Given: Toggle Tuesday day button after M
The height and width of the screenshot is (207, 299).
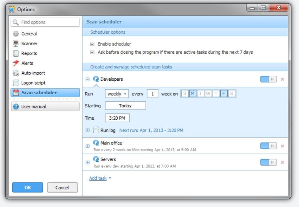Looking at the screenshot, I should coord(200,94).
